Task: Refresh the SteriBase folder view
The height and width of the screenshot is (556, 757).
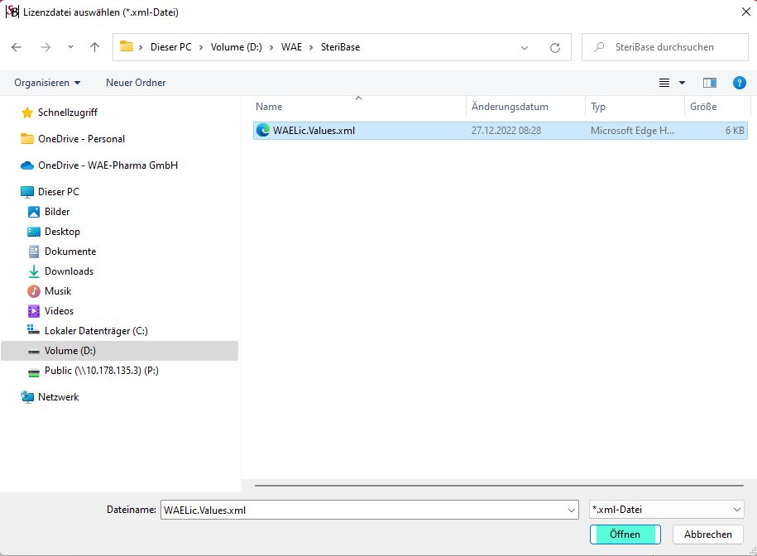Action: tap(555, 48)
